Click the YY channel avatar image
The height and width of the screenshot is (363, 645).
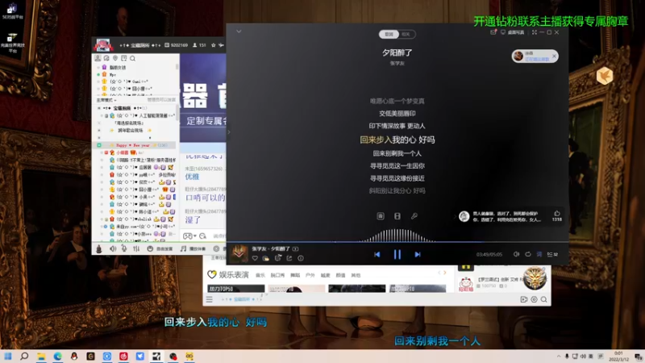click(103, 45)
